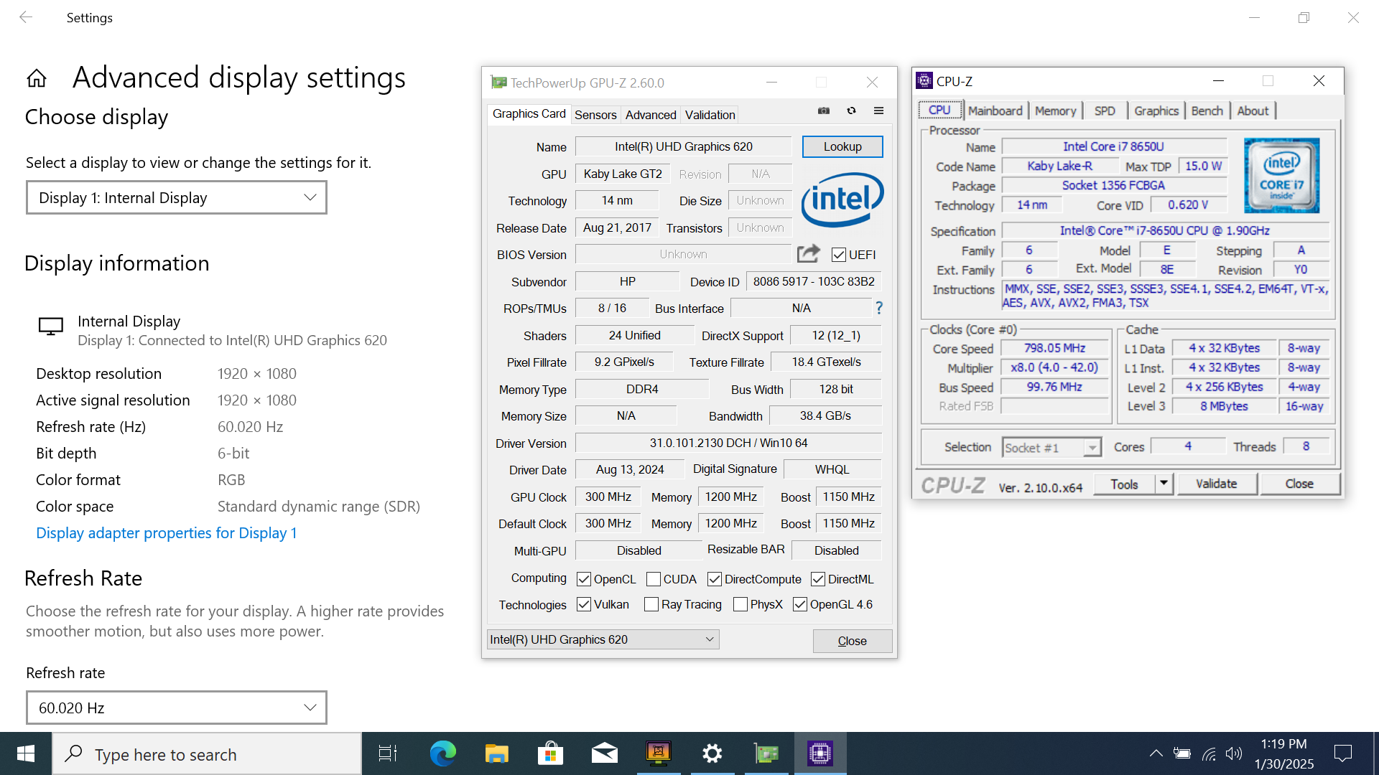1379x775 pixels.
Task: Switch to the Graphics tab in CPU-Z
Action: pyautogui.click(x=1156, y=111)
